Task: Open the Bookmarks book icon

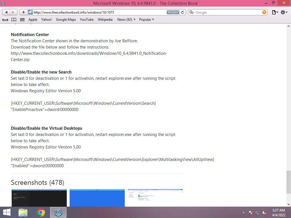Action: (x=14, y=20)
